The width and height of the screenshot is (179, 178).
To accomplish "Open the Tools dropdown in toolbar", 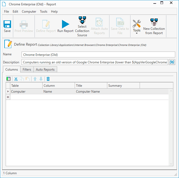I will pyautogui.click(x=137, y=27).
